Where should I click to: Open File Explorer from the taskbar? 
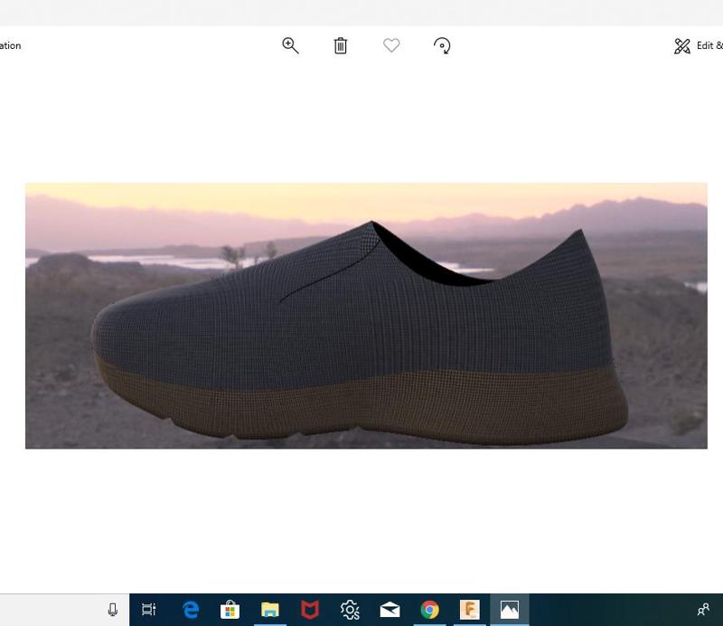click(271, 609)
